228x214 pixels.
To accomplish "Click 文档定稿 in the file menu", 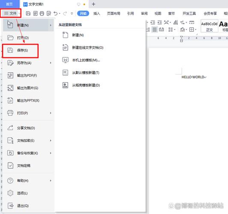I will point(28,166).
